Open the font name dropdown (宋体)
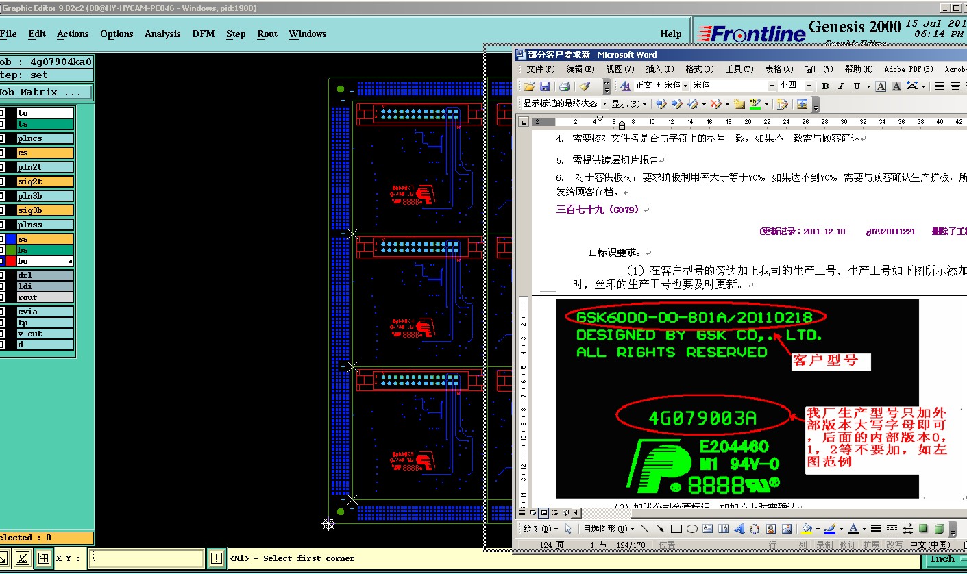 772,86
